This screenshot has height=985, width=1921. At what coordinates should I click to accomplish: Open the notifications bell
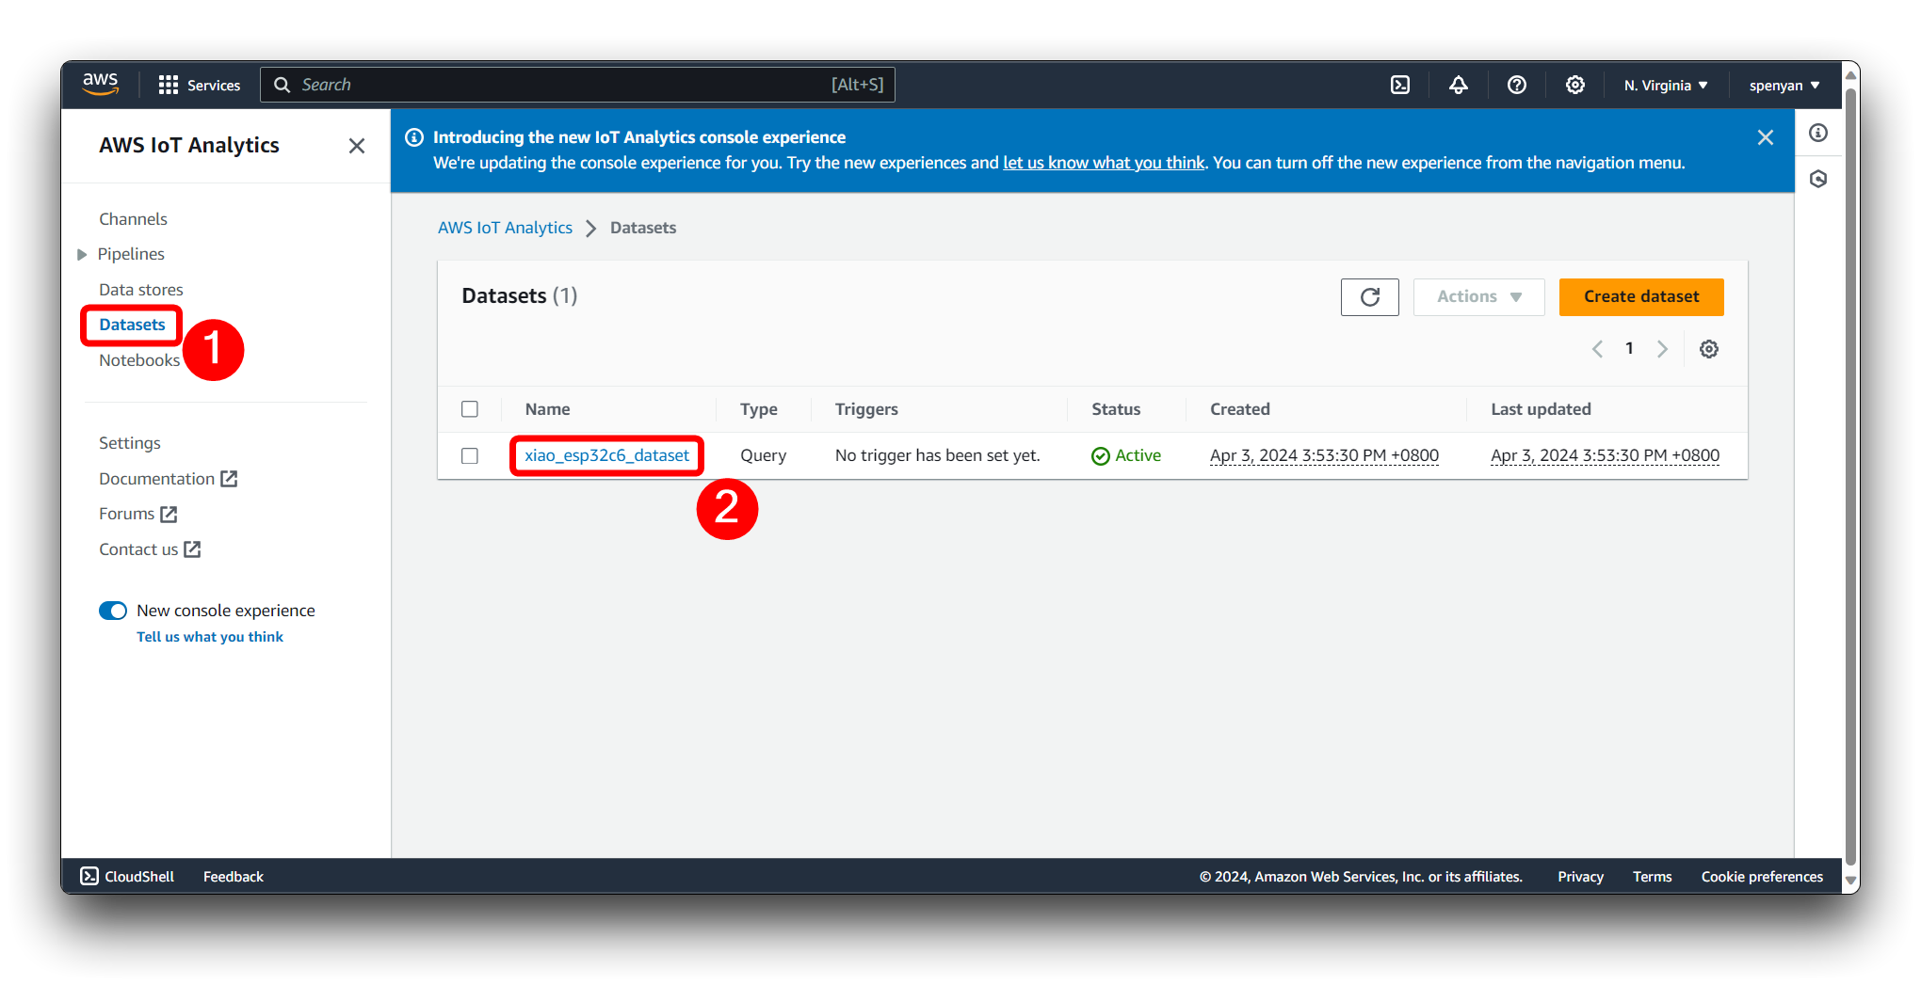pyautogui.click(x=1459, y=85)
